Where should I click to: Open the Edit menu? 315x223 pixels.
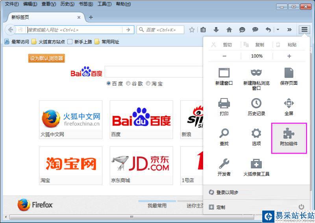(x=30, y=4)
